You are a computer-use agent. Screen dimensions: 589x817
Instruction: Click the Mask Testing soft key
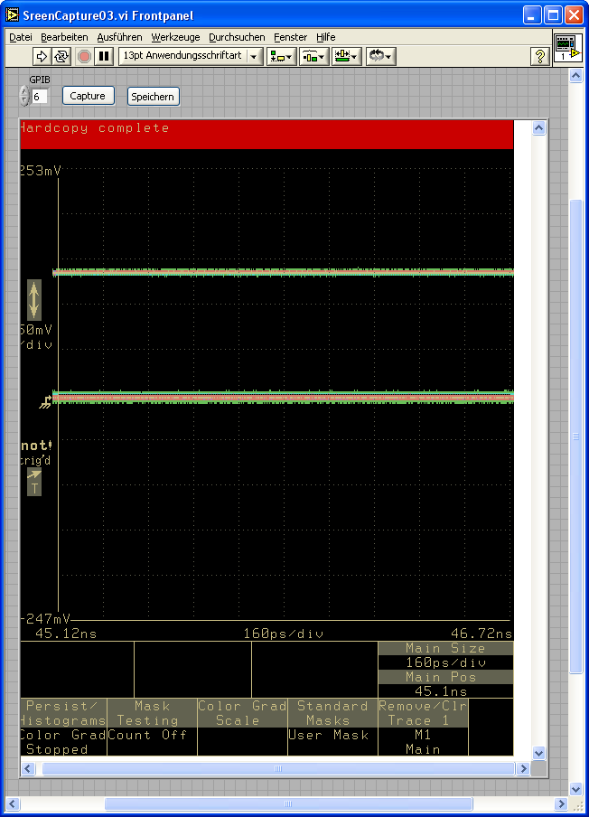coord(152,713)
